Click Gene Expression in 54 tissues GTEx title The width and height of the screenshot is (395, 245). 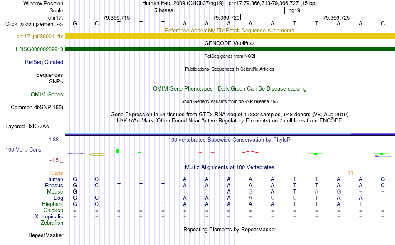230,115
